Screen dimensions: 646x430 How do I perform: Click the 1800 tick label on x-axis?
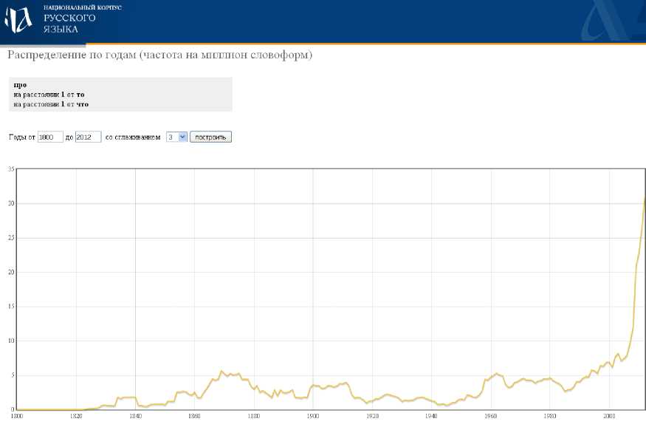pos(18,417)
